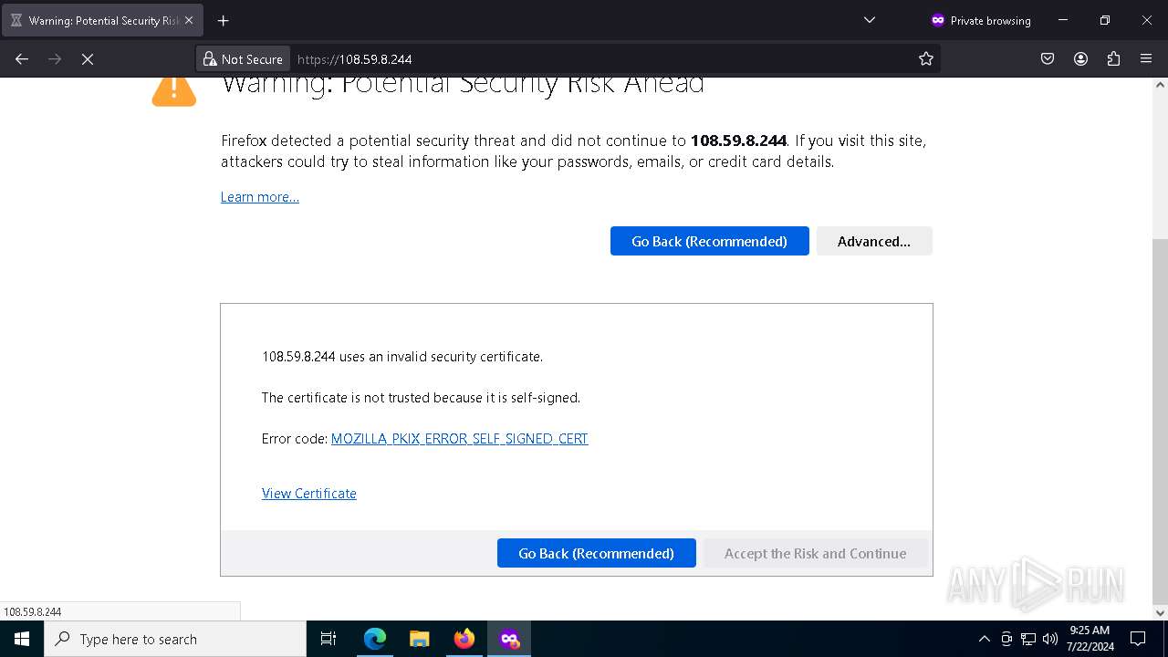
Task: Click the lower Go Back (Recommended) button
Action: point(596,553)
